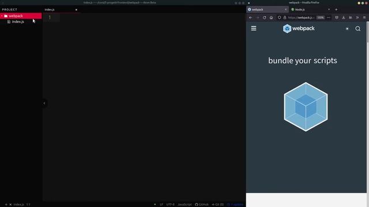Maximize the Firefox window

363,3
